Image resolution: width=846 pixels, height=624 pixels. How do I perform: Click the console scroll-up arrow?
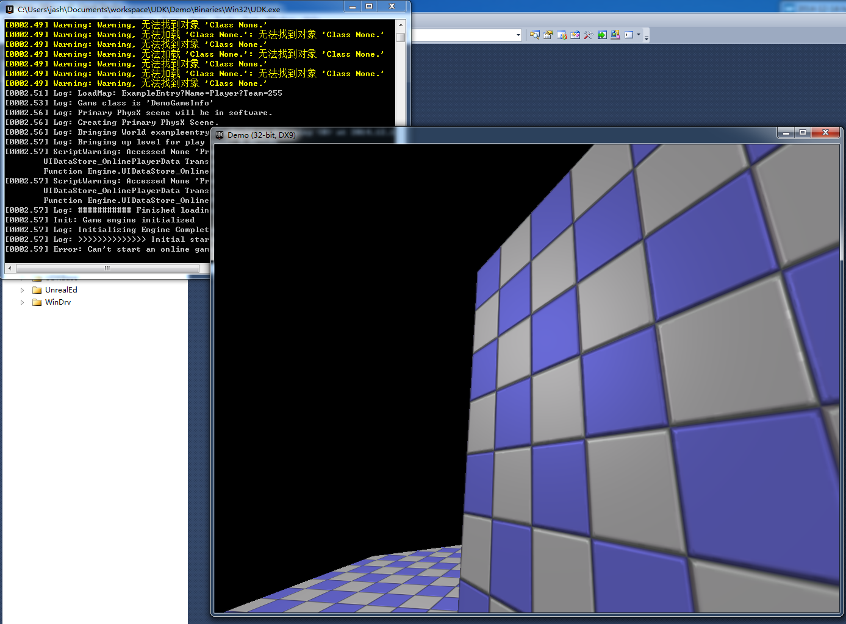coord(401,25)
